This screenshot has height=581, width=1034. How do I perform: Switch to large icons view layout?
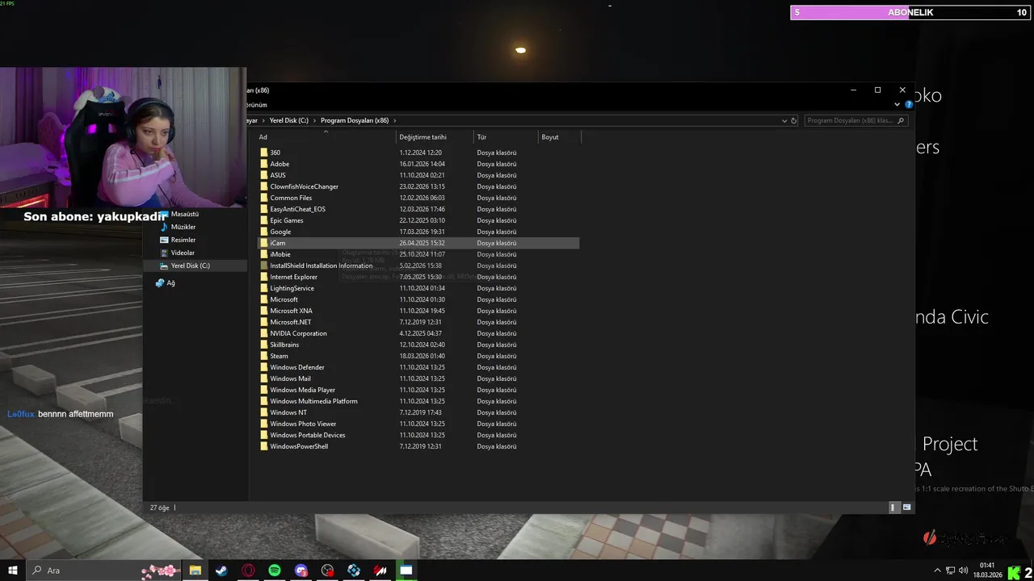[906, 508]
